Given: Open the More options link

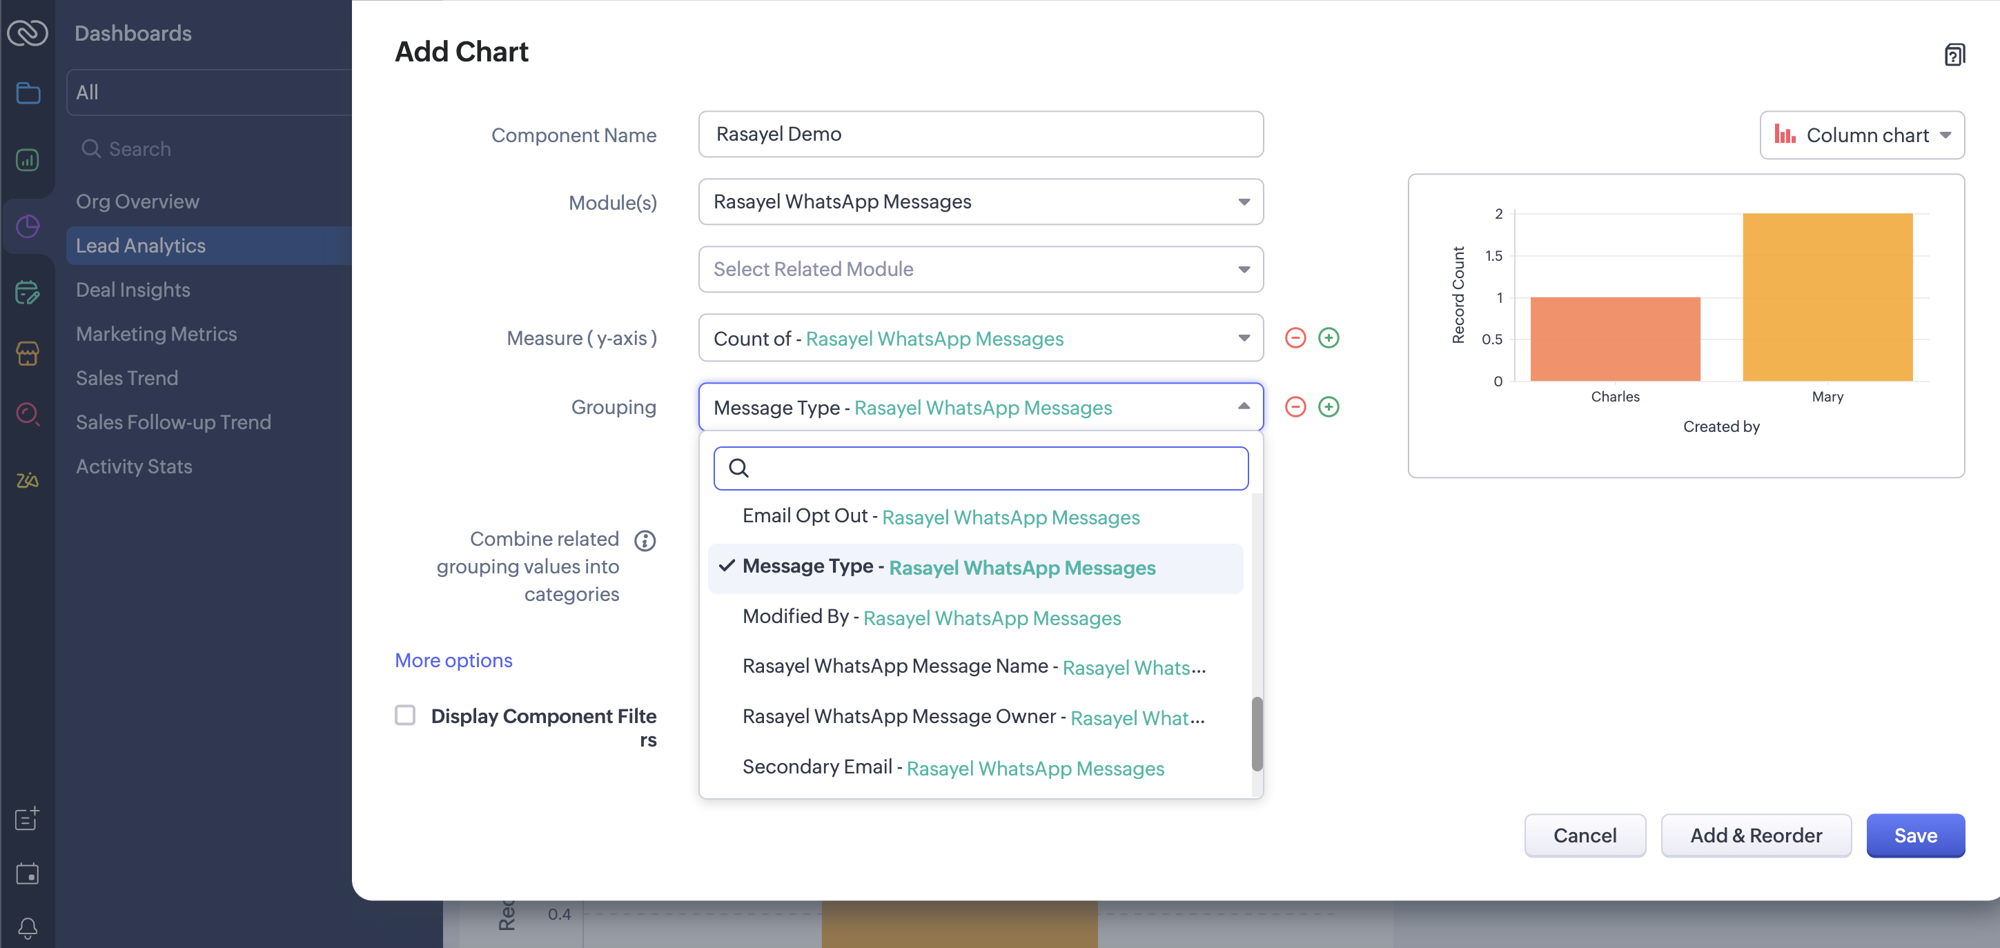Looking at the screenshot, I should tap(453, 660).
